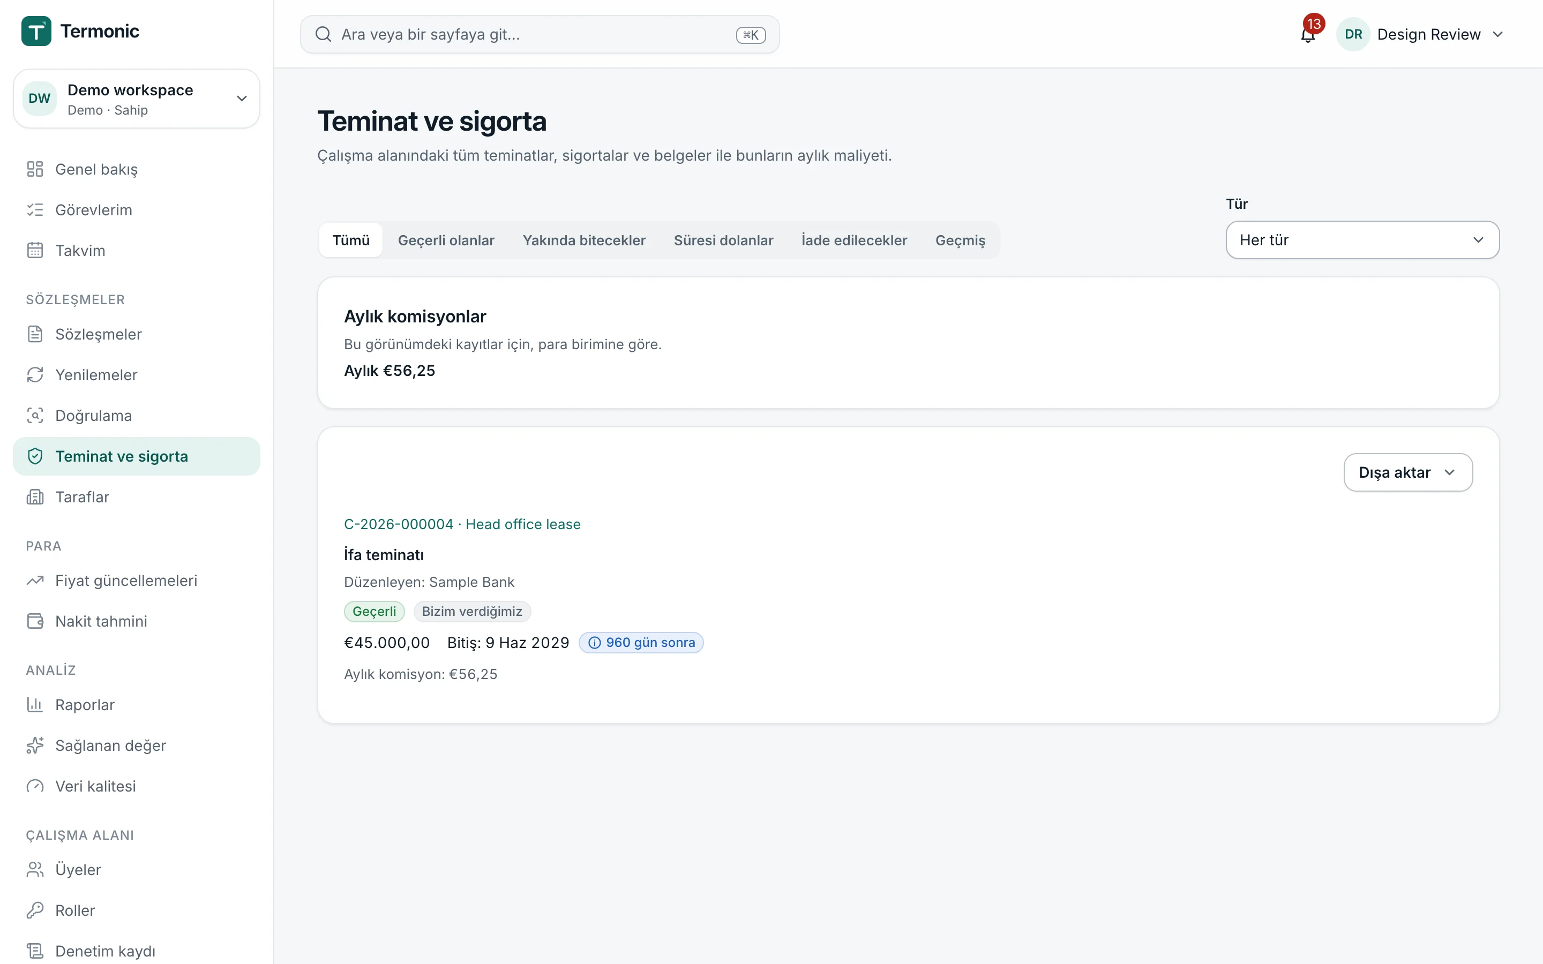Click the Görevlerim checklist icon
Viewport: 1543px width, 964px height.
pyautogui.click(x=35, y=210)
